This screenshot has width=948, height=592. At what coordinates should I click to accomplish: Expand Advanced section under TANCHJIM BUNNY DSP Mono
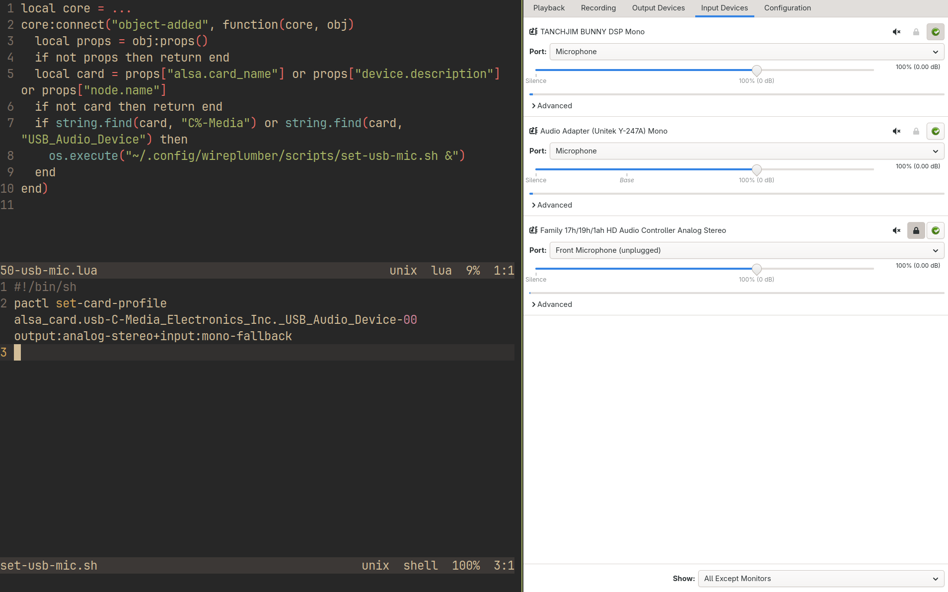pyautogui.click(x=552, y=106)
